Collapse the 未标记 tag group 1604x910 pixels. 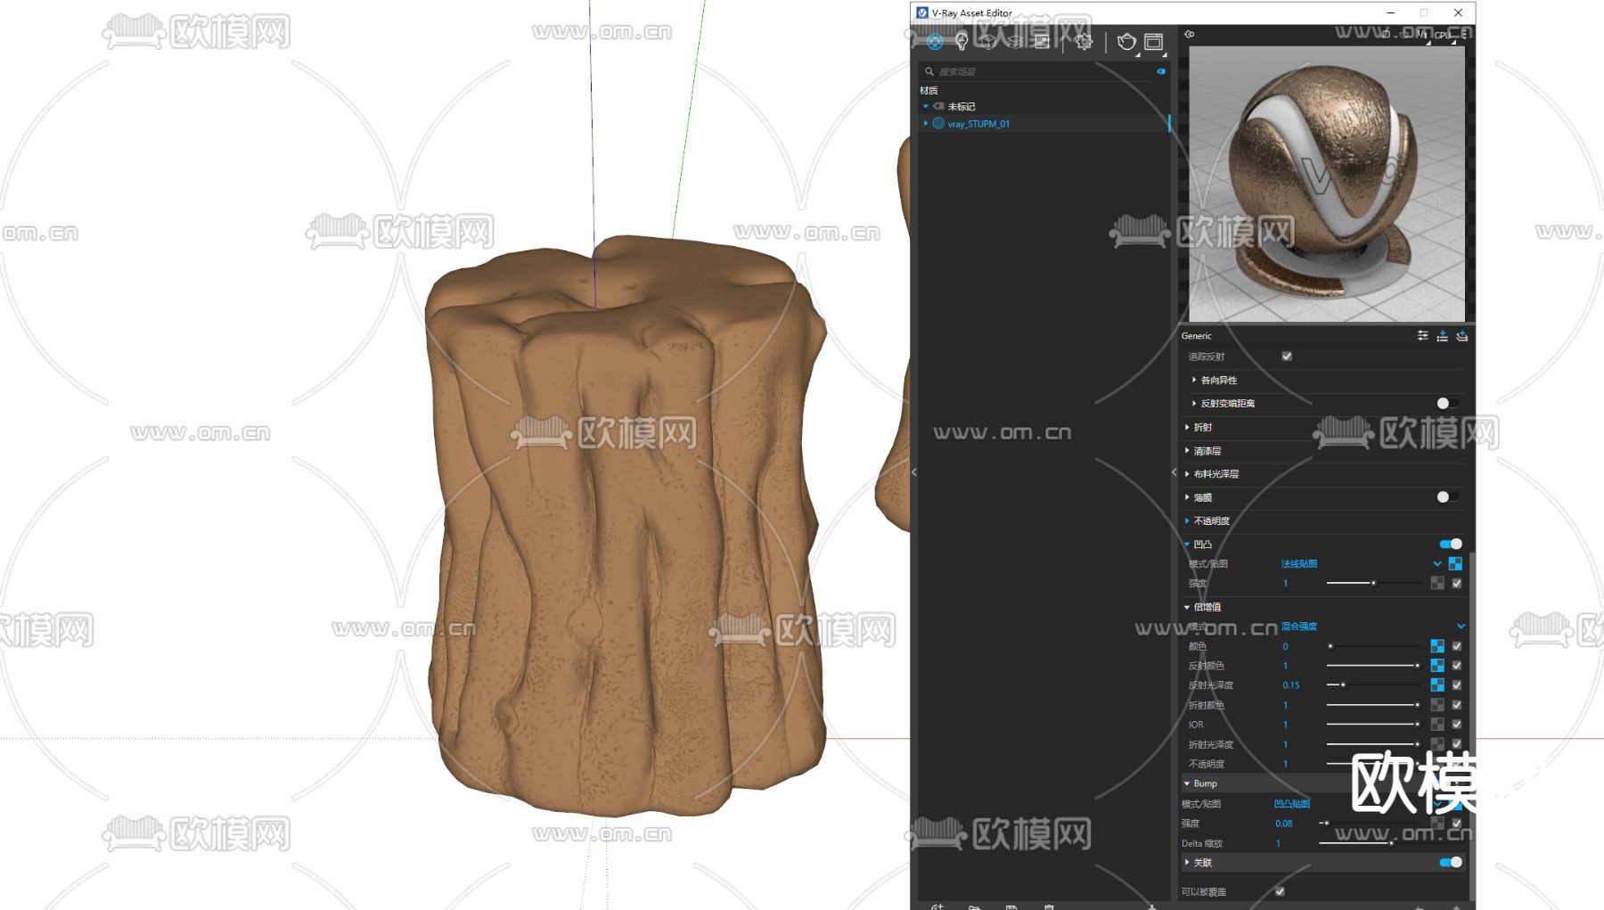pyautogui.click(x=926, y=106)
